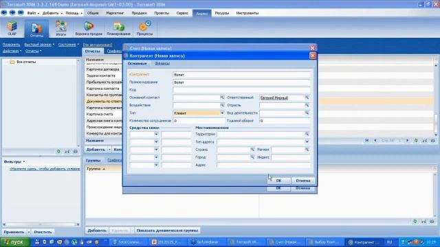Expand third Средства связи type dropdown

pyautogui.click(x=156, y=150)
